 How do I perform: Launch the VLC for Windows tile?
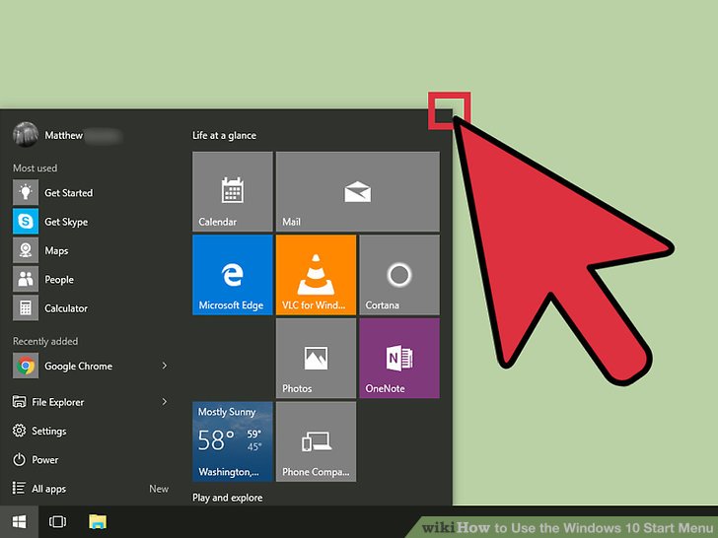(x=316, y=275)
